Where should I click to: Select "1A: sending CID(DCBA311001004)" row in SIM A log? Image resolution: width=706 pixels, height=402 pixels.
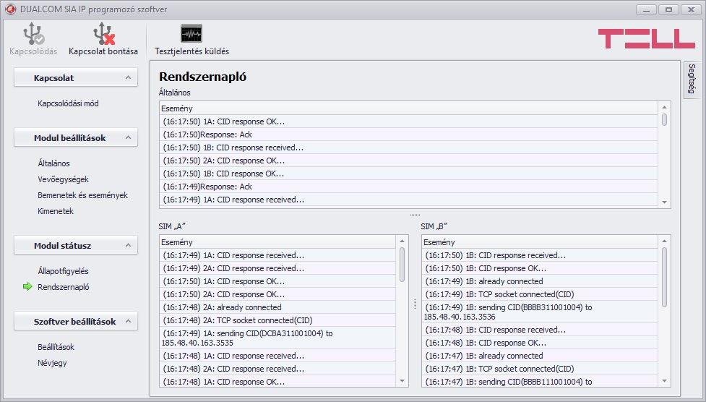click(x=277, y=338)
